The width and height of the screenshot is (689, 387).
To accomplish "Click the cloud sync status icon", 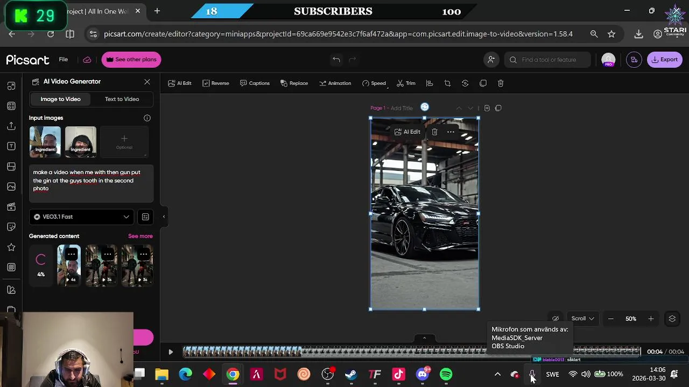I will point(87,60).
